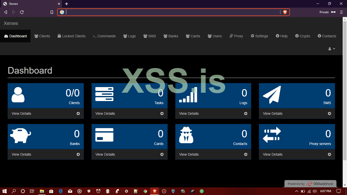Open the Commands navigation item
347x195 pixels.
pyautogui.click(x=104, y=36)
